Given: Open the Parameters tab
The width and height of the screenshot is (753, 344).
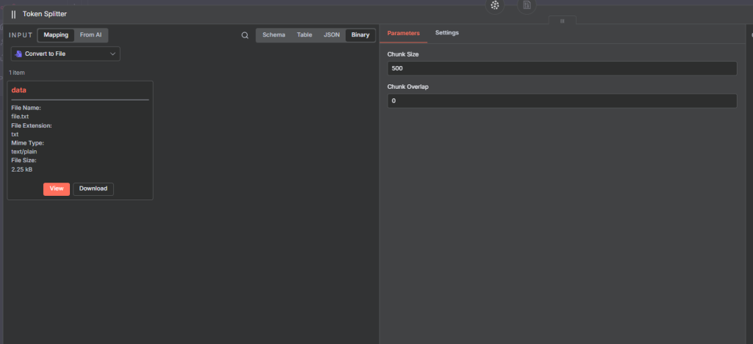Looking at the screenshot, I should click(x=404, y=33).
